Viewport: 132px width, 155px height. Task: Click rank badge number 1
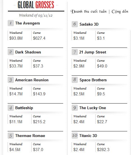coord(11,23)
